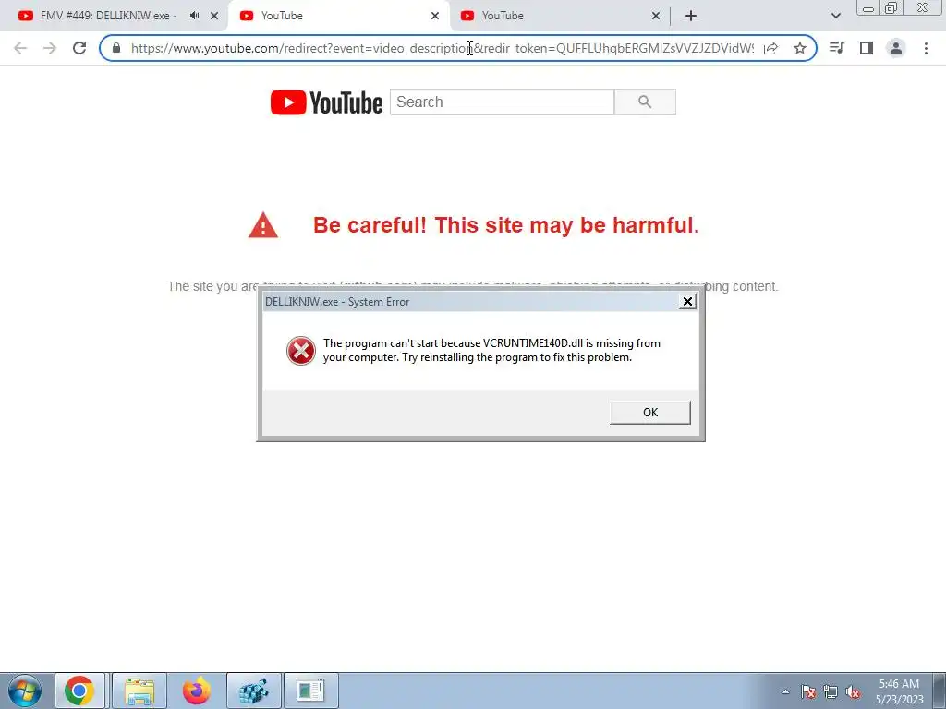Open the volume muted tray icon
Viewport: 946px width, 709px height.
pyautogui.click(x=853, y=691)
